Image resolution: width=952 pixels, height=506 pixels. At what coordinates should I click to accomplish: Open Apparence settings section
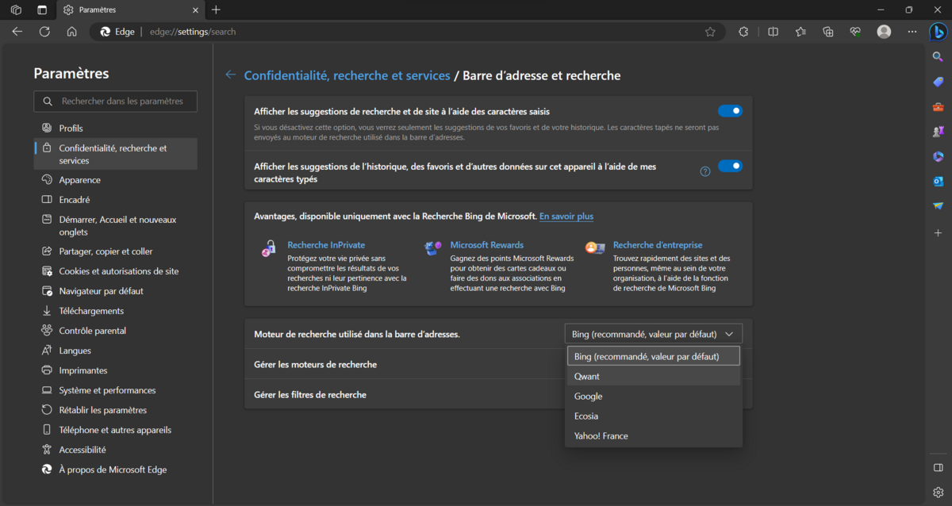(x=116, y=180)
